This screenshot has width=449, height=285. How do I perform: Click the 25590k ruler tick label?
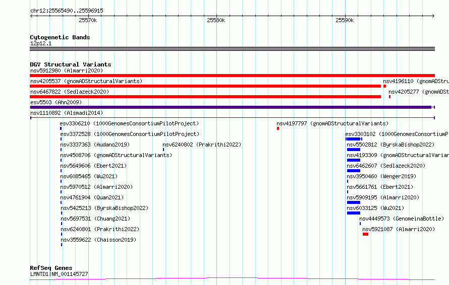[345, 20]
